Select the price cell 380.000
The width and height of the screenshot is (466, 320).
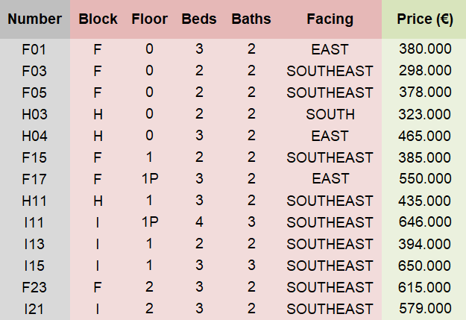pos(425,50)
